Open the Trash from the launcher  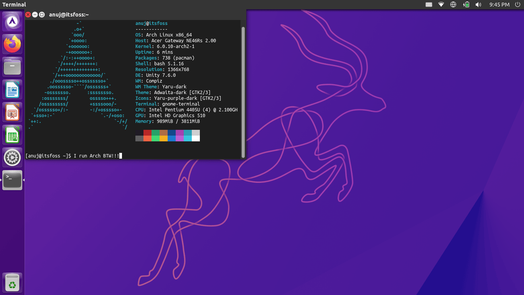(12, 283)
